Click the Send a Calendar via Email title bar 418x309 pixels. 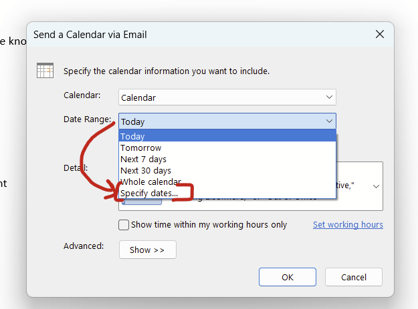(200, 35)
